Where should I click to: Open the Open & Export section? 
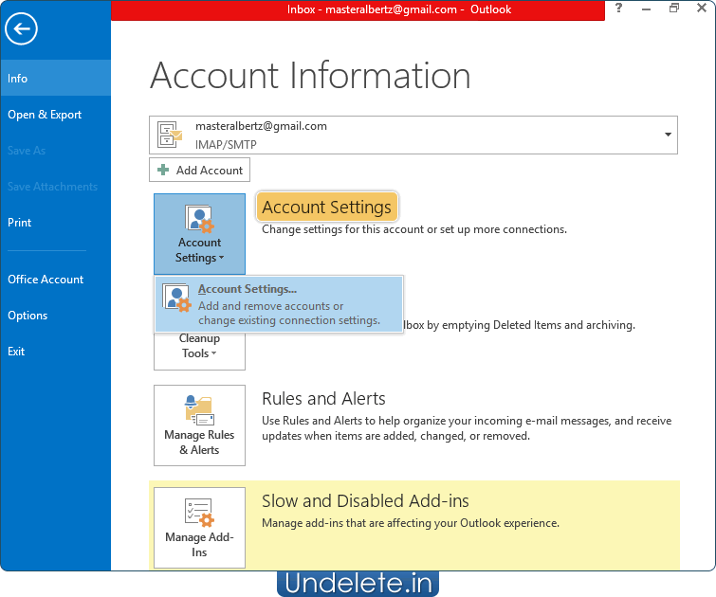(x=55, y=114)
